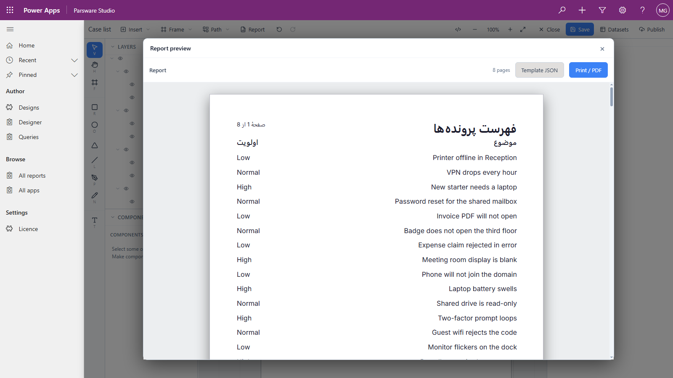673x378 pixels.
Task: Open search from the top bar
Action: point(562,10)
